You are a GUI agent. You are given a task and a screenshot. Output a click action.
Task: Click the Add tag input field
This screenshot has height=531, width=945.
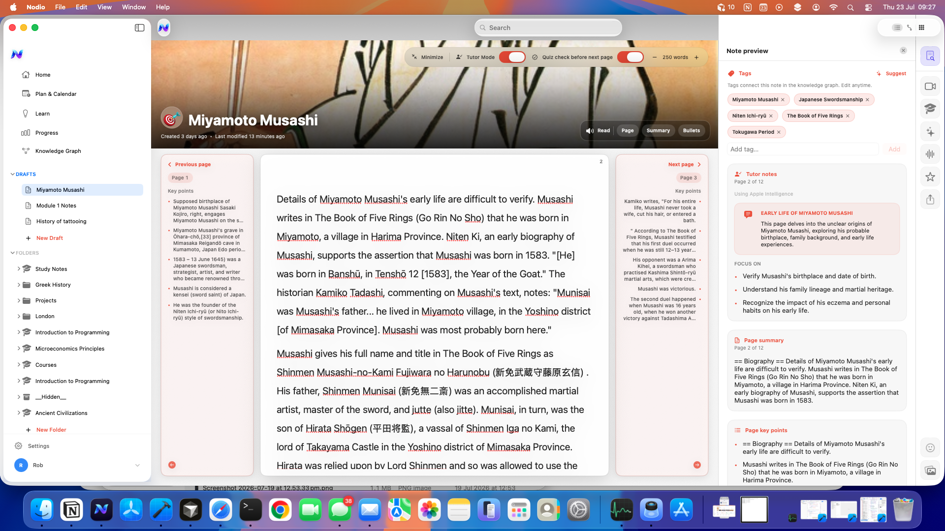pyautogui.click(x=803, y=149)
